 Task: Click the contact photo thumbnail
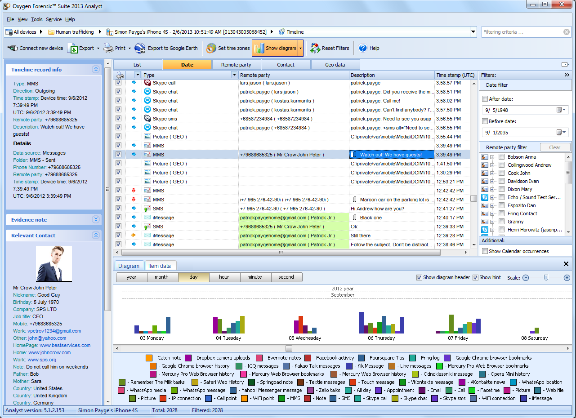[x=54, y=263]
